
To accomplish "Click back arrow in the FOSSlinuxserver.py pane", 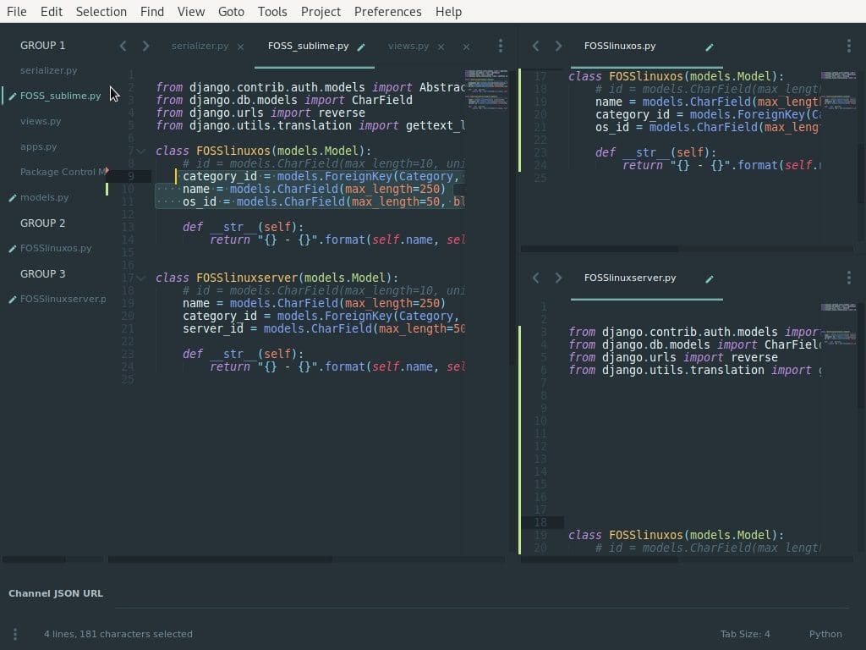I will coord(535,277).
